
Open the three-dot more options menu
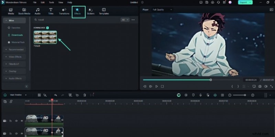(x=133, y=20)
